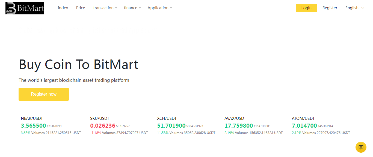The height and width of the screenshot is (157, 373).
Task: Select the NEAR/USDT trading pair
Action: tap(32, 118)
